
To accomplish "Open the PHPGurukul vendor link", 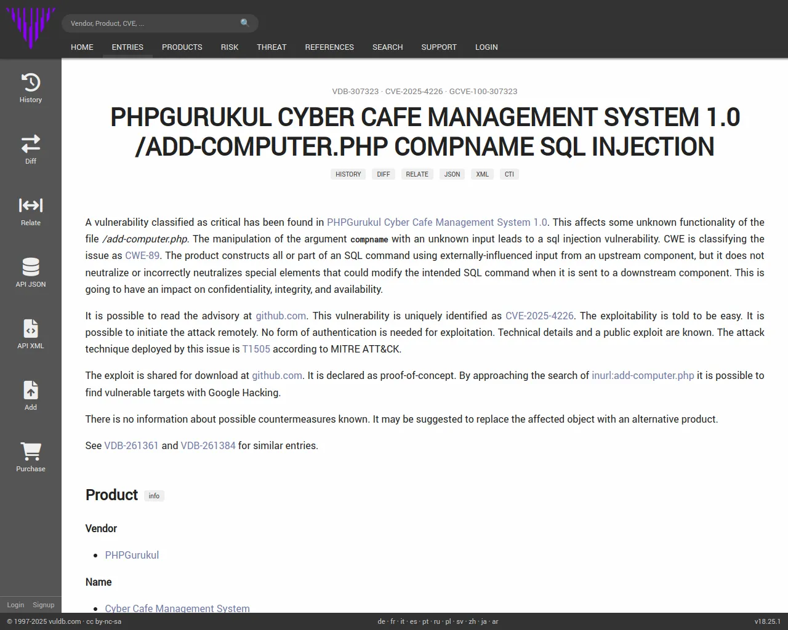I will 132,555.
